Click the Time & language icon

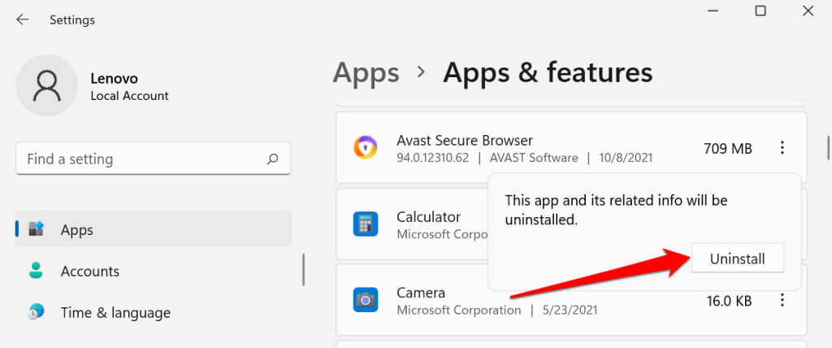click(x=37, y=312)
